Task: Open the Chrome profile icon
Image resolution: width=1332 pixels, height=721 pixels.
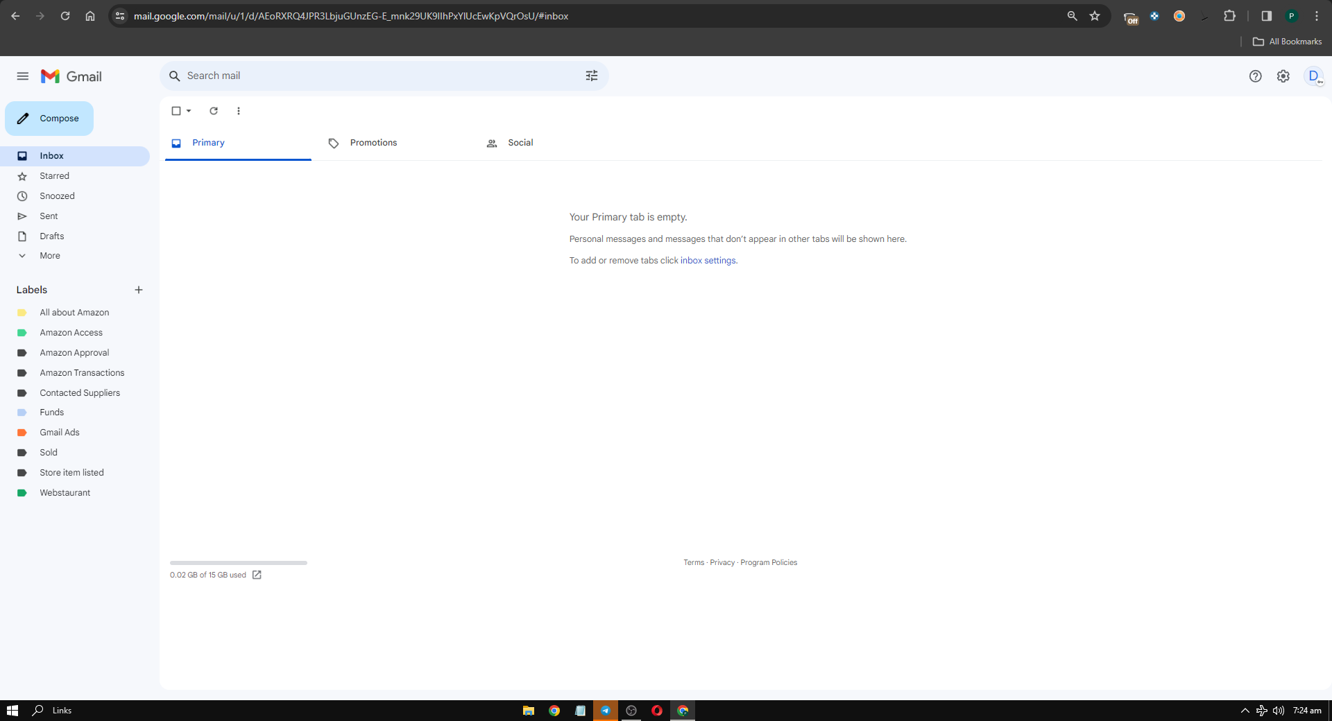Action: point(1292,16)
